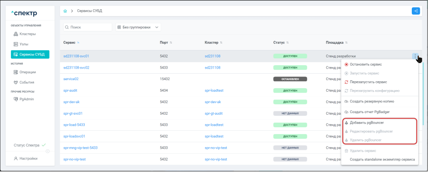Sort table by Площадка column icon
The width and height of the screenshot is (428, 172).
click(x=346, y=43)
